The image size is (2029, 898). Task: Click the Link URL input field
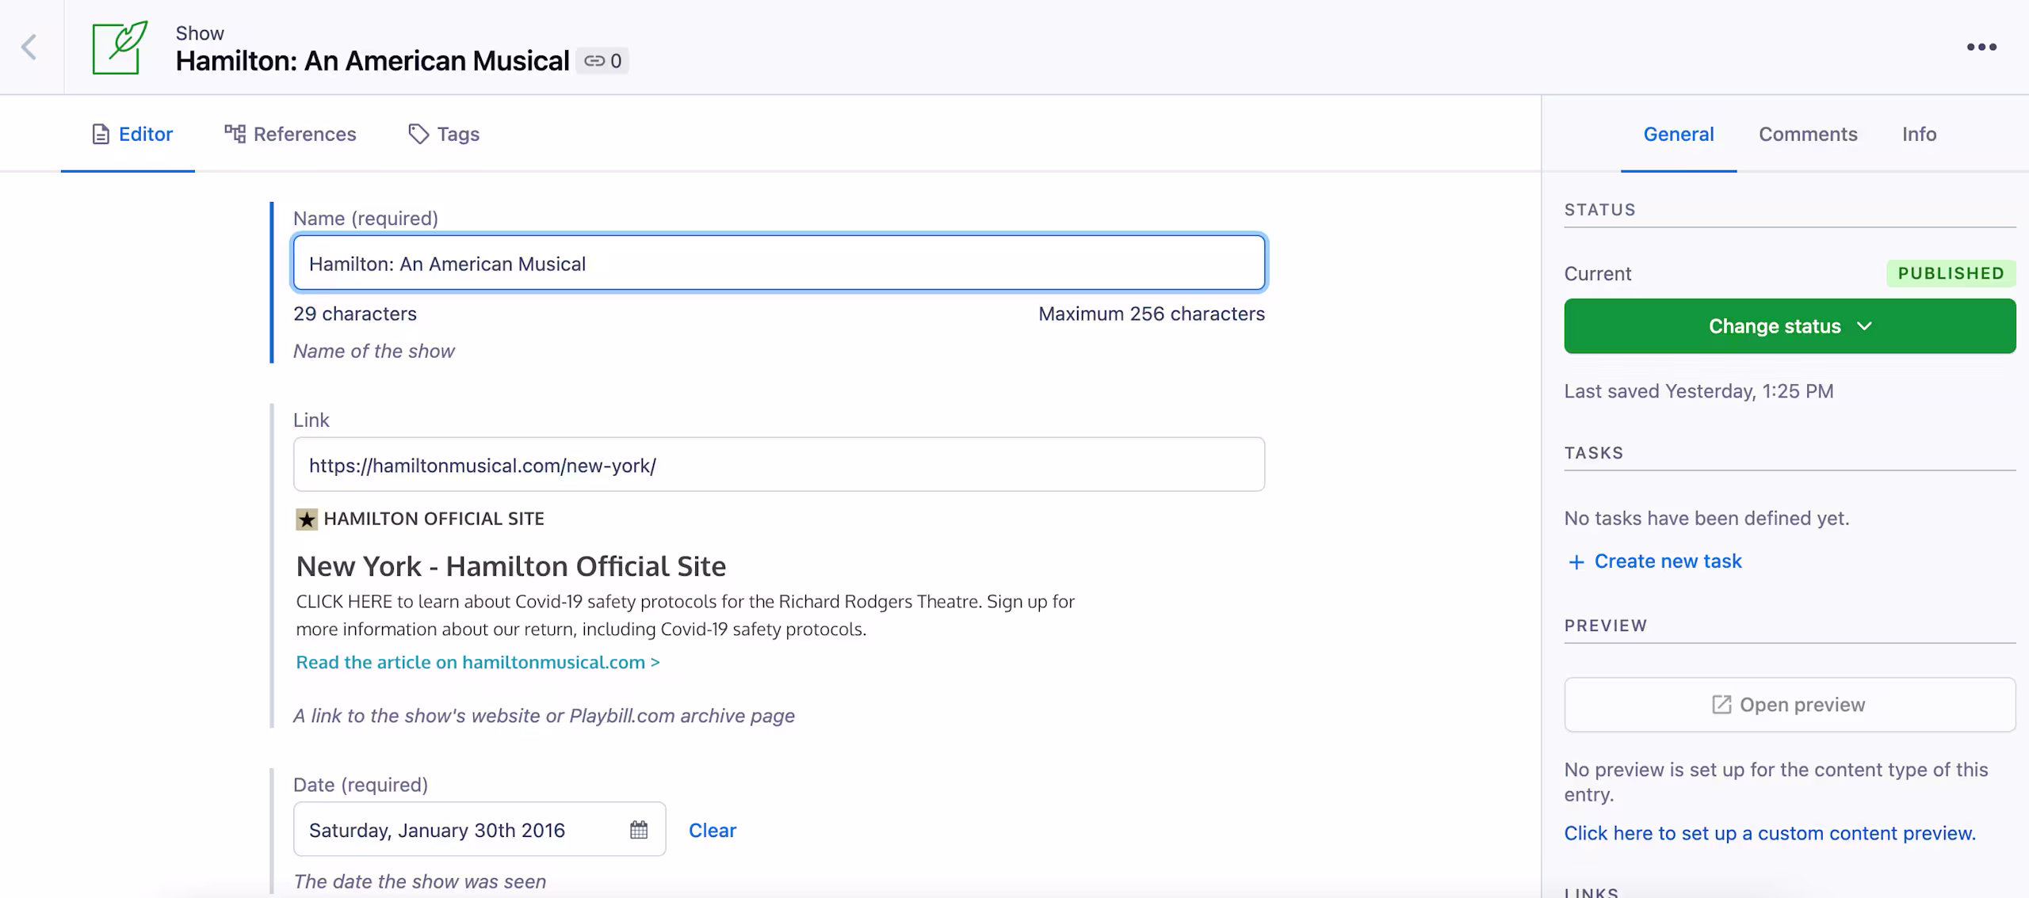coord(779,465)
